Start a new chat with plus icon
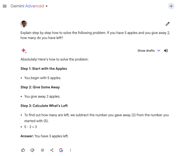Screen dimensions: 178x156 pyautogui.click(x=171, y=6)
